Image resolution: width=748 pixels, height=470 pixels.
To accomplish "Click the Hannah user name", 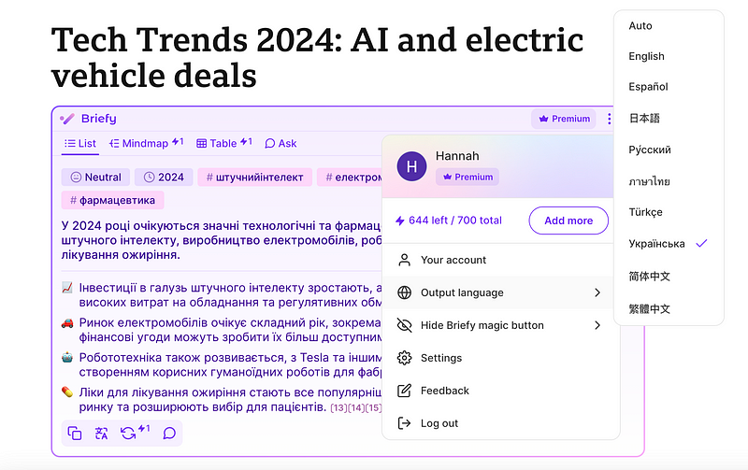I will (x=457, y=156).
